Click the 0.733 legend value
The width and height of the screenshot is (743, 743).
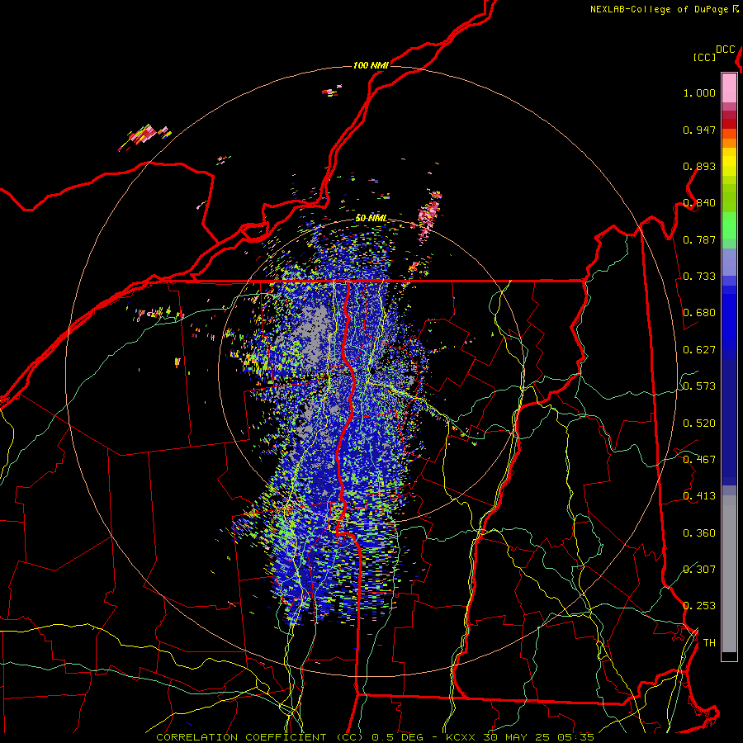[x=699, y=277]
